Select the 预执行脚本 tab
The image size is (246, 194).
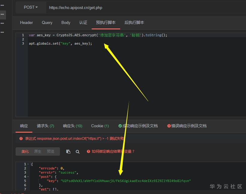106,22
